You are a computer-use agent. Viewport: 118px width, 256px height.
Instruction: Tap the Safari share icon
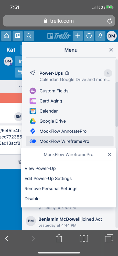pos(59,238)
